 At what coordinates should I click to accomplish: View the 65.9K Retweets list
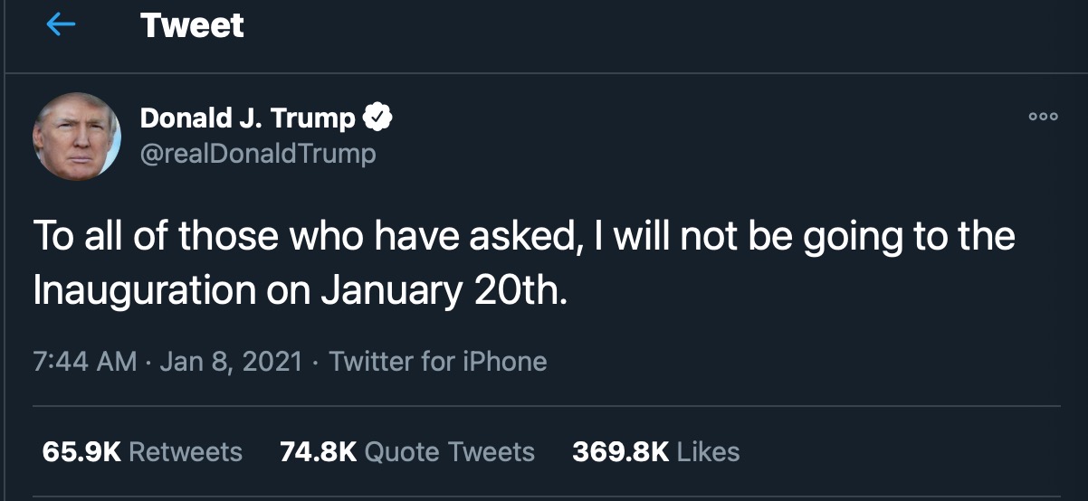point(142,451)
